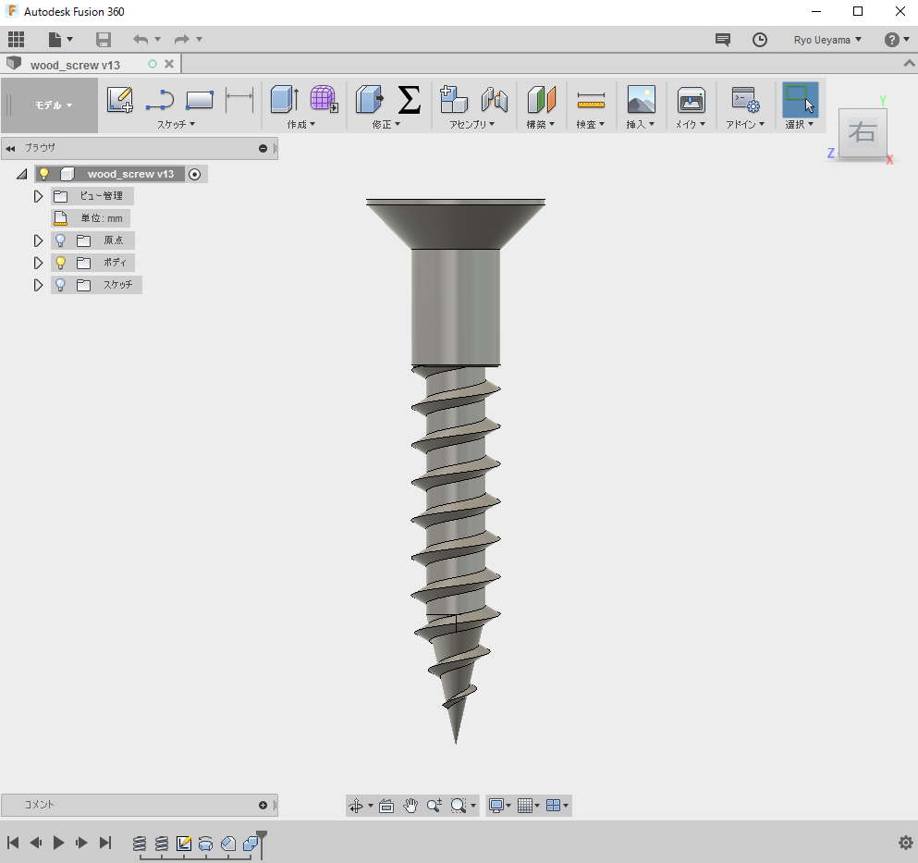Expand the ボディ folder
Screen dimensions: 918x863
click(x=38, y=263)
